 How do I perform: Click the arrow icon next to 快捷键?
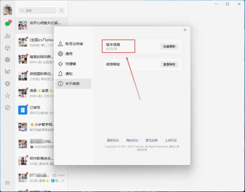click(x=60, y=64)
